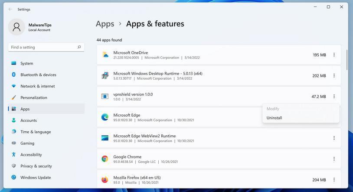The height and width of the screenshot is (192, 353).
Task: Click in the Find a setting field
Action: (46, 47)
